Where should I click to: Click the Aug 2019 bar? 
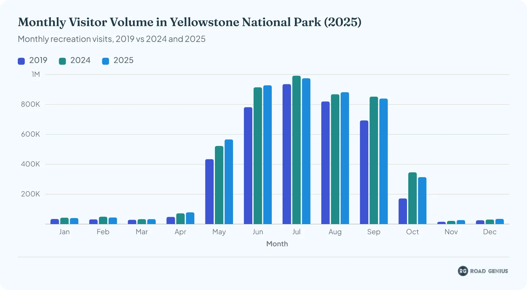click(325, 163)
